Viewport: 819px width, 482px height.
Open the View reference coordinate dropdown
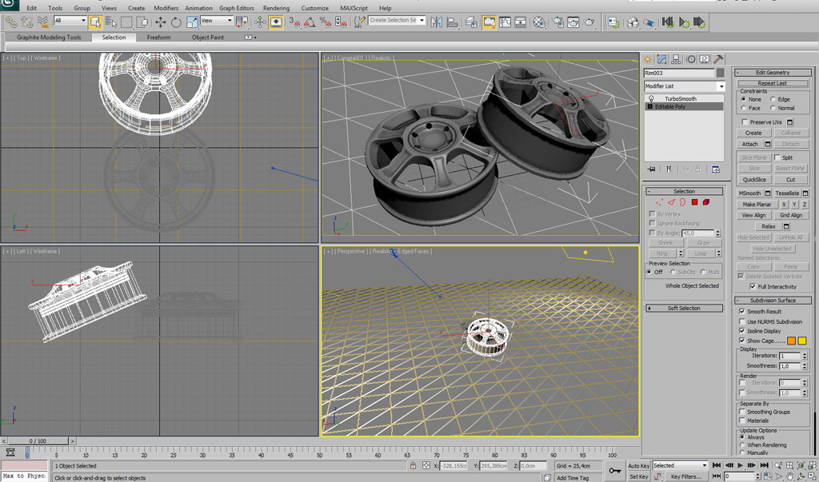tap(217, 20)
